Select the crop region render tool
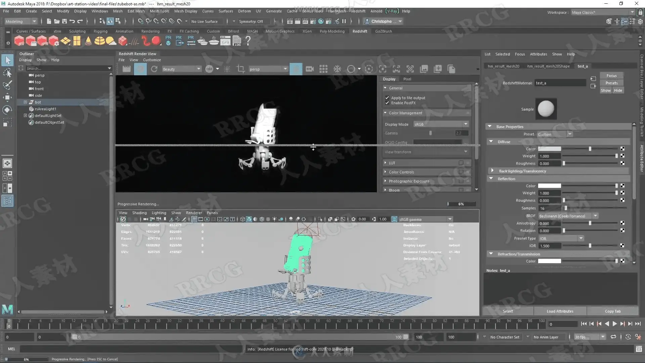Viewport: 645px width, 363px height. 241,69
